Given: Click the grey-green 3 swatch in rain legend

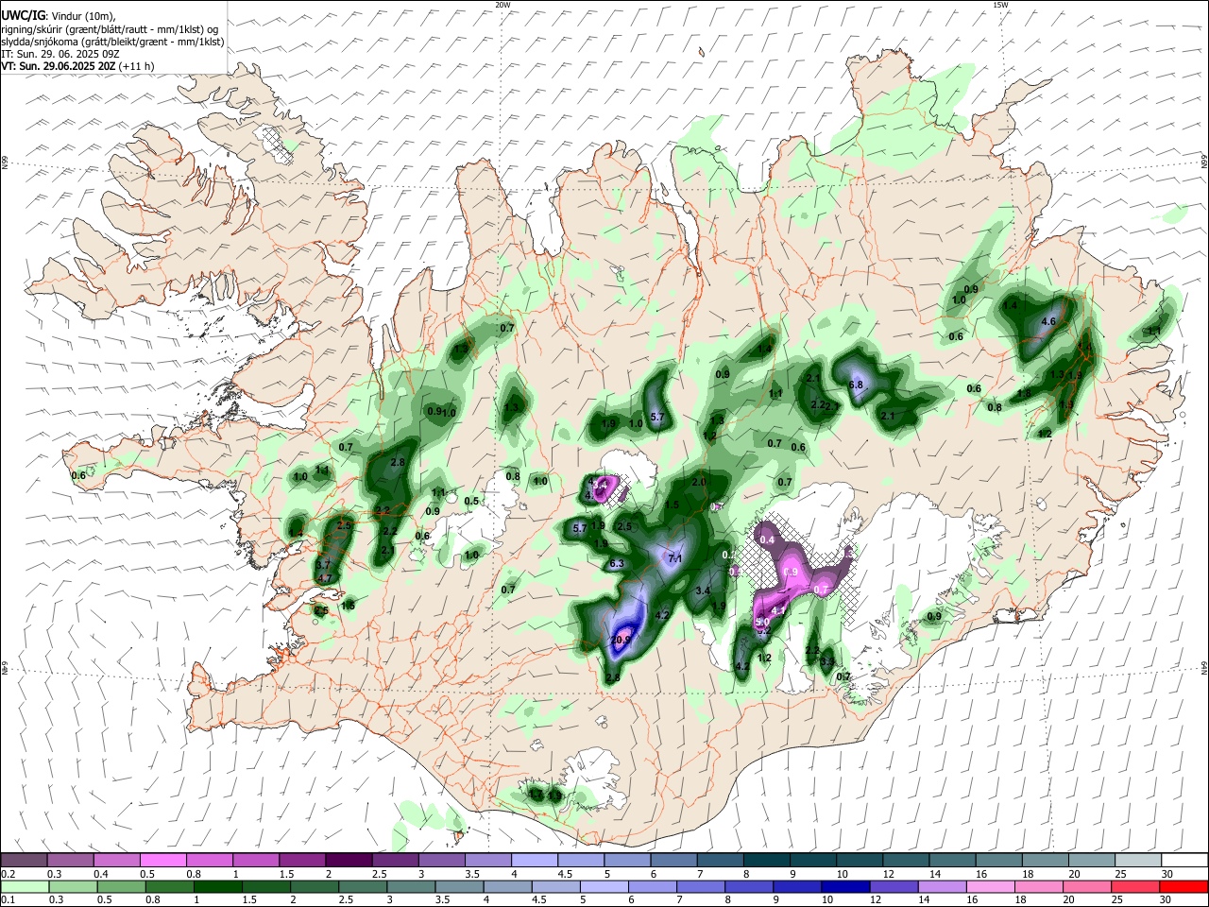Looking at the screenshot, I should click(x=410, y=886).
